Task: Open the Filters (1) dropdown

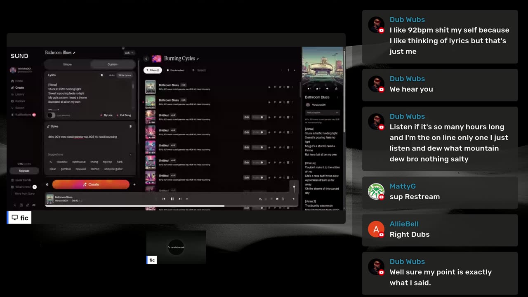Action: pos(153,71)
